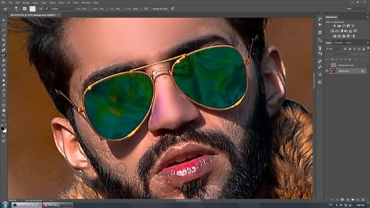370x208 pixels.
Task: Toggle Quick Mask mode
Action: (x=3, y=136)
